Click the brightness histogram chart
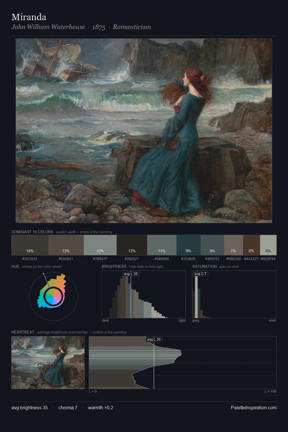288x432 pixels. [x=144, y=294]
